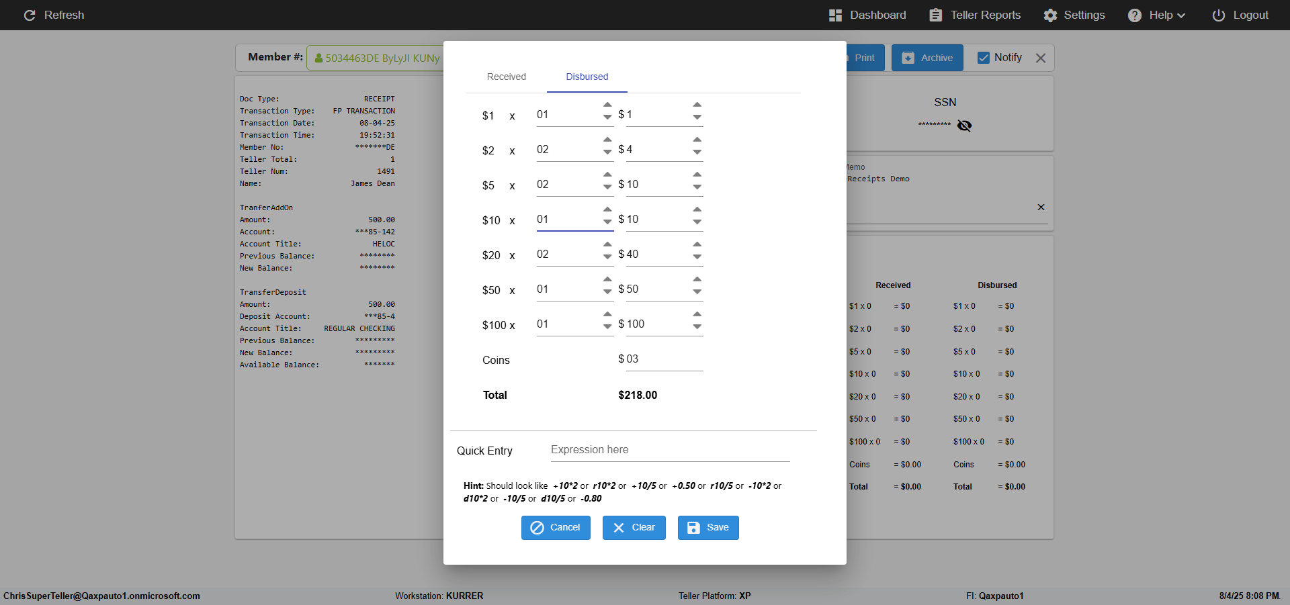Decrease $20 bill count
This screenshot has height=605, width=1290.
click(607, 257)
